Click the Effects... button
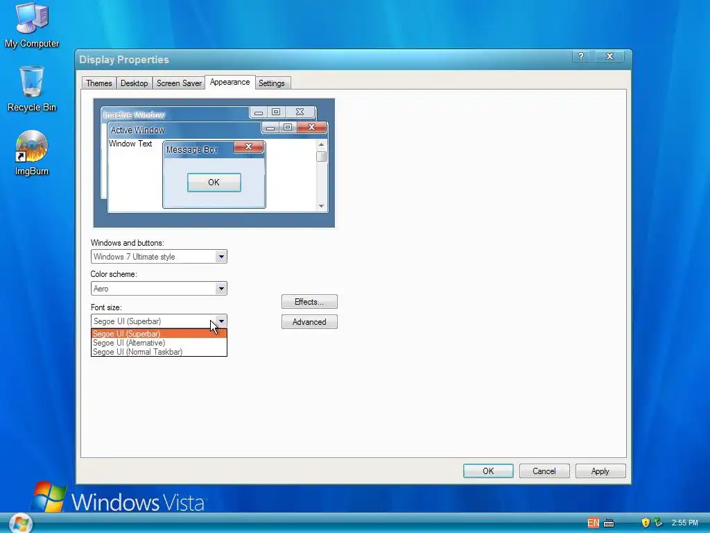This screenshot has height=533, width=710. [309, 301]
